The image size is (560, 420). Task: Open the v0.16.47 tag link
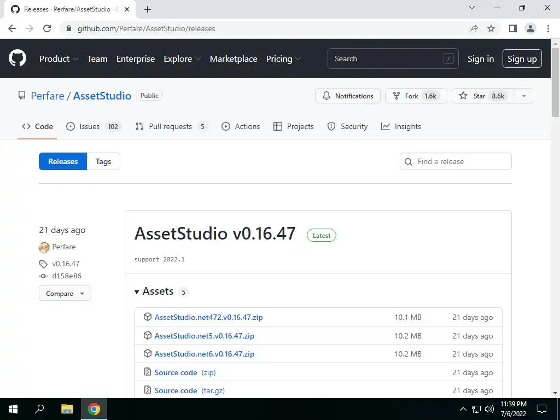pos(66,264)
